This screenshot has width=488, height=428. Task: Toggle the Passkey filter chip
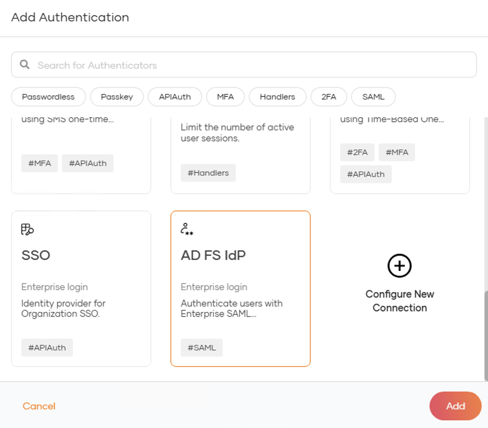pos(117,97)
